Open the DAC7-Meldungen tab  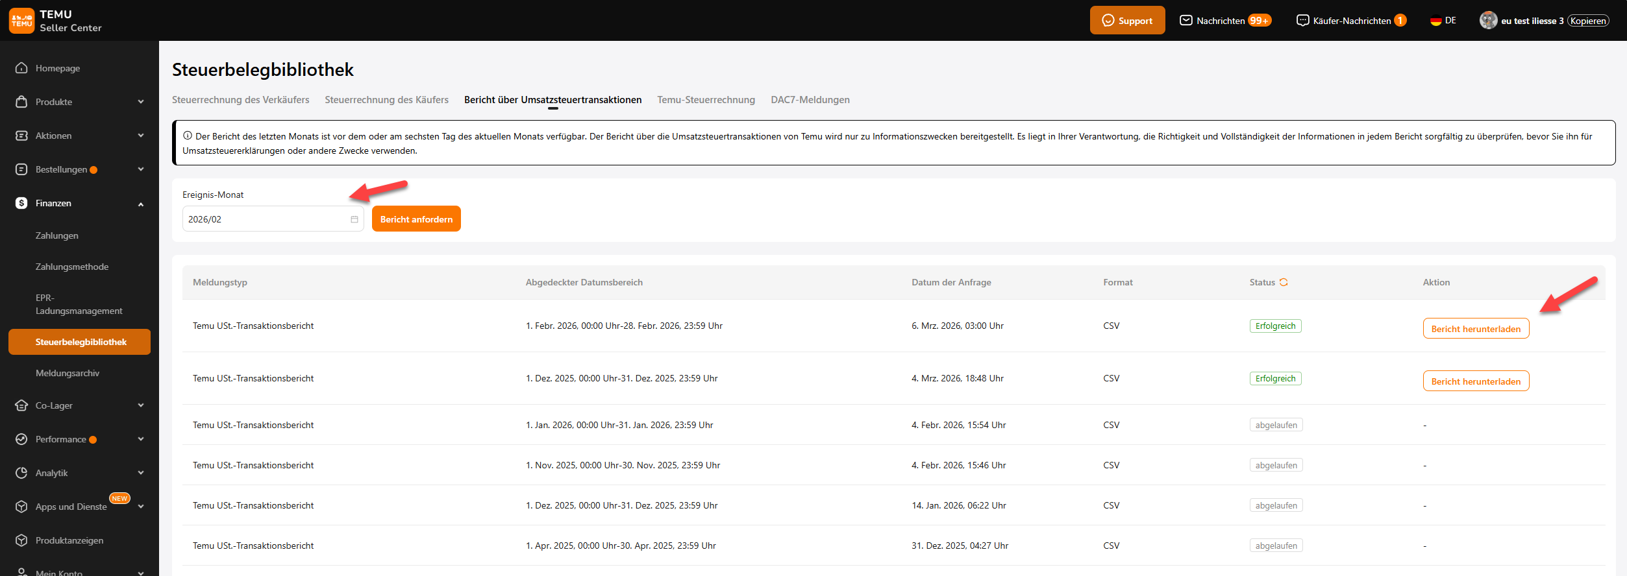tap(810, 100)
